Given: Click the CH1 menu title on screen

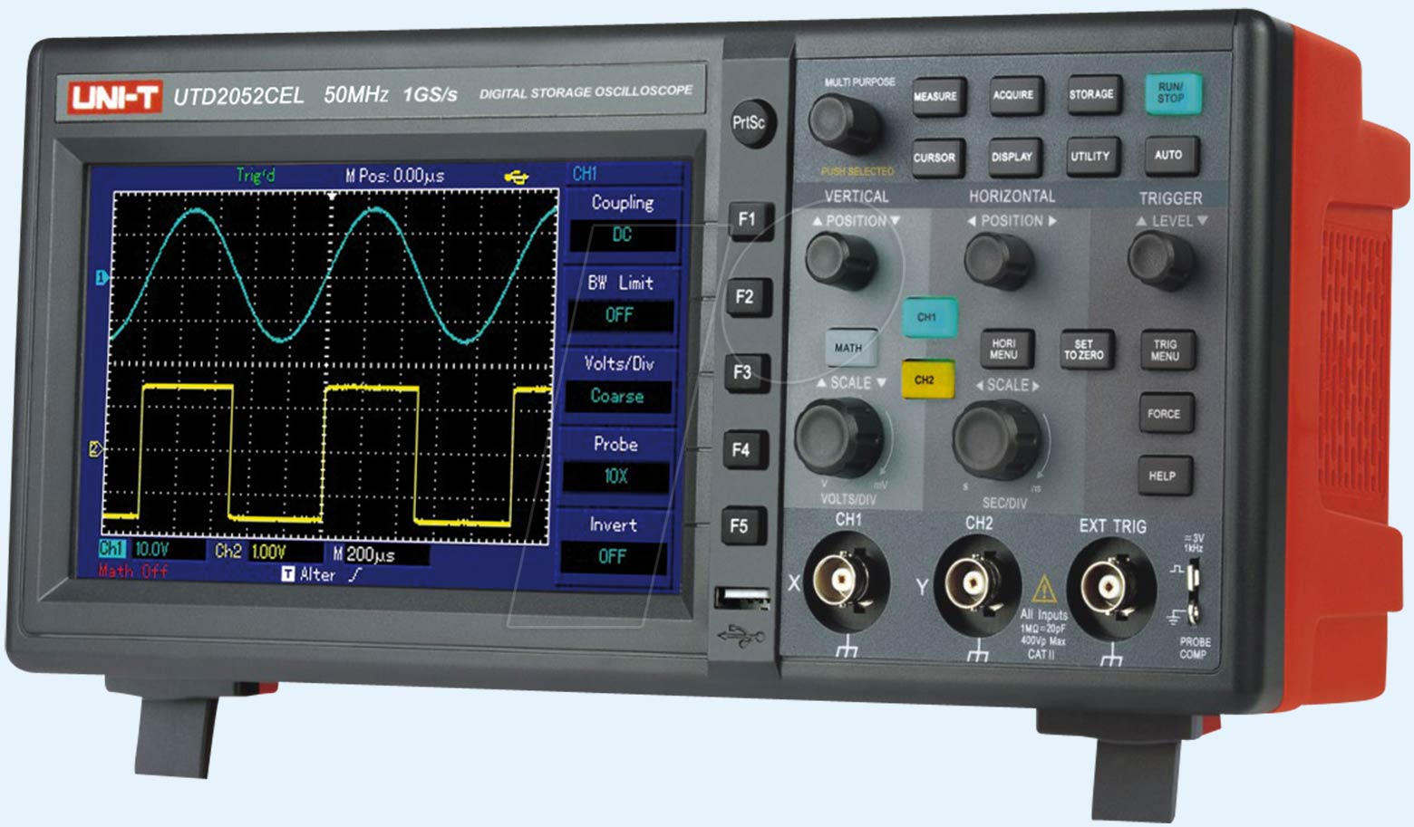Looking at the screenshot, I should 585,173.
